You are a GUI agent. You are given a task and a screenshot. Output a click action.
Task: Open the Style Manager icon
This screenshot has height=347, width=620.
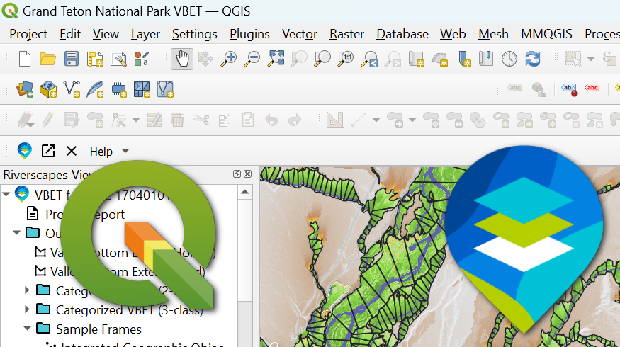coord(141,59)
